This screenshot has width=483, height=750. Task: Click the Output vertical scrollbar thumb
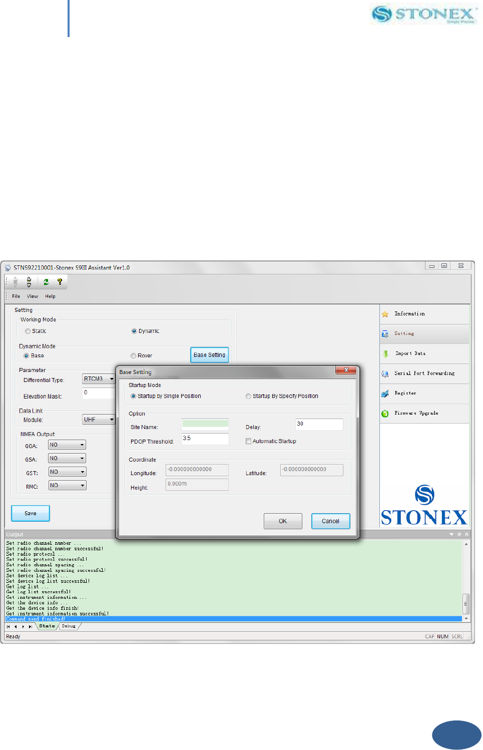coord(466,604)
